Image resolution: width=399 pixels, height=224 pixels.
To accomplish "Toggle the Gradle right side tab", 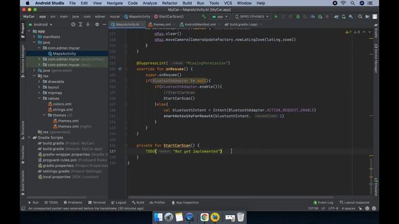I will tap(376, 30).
